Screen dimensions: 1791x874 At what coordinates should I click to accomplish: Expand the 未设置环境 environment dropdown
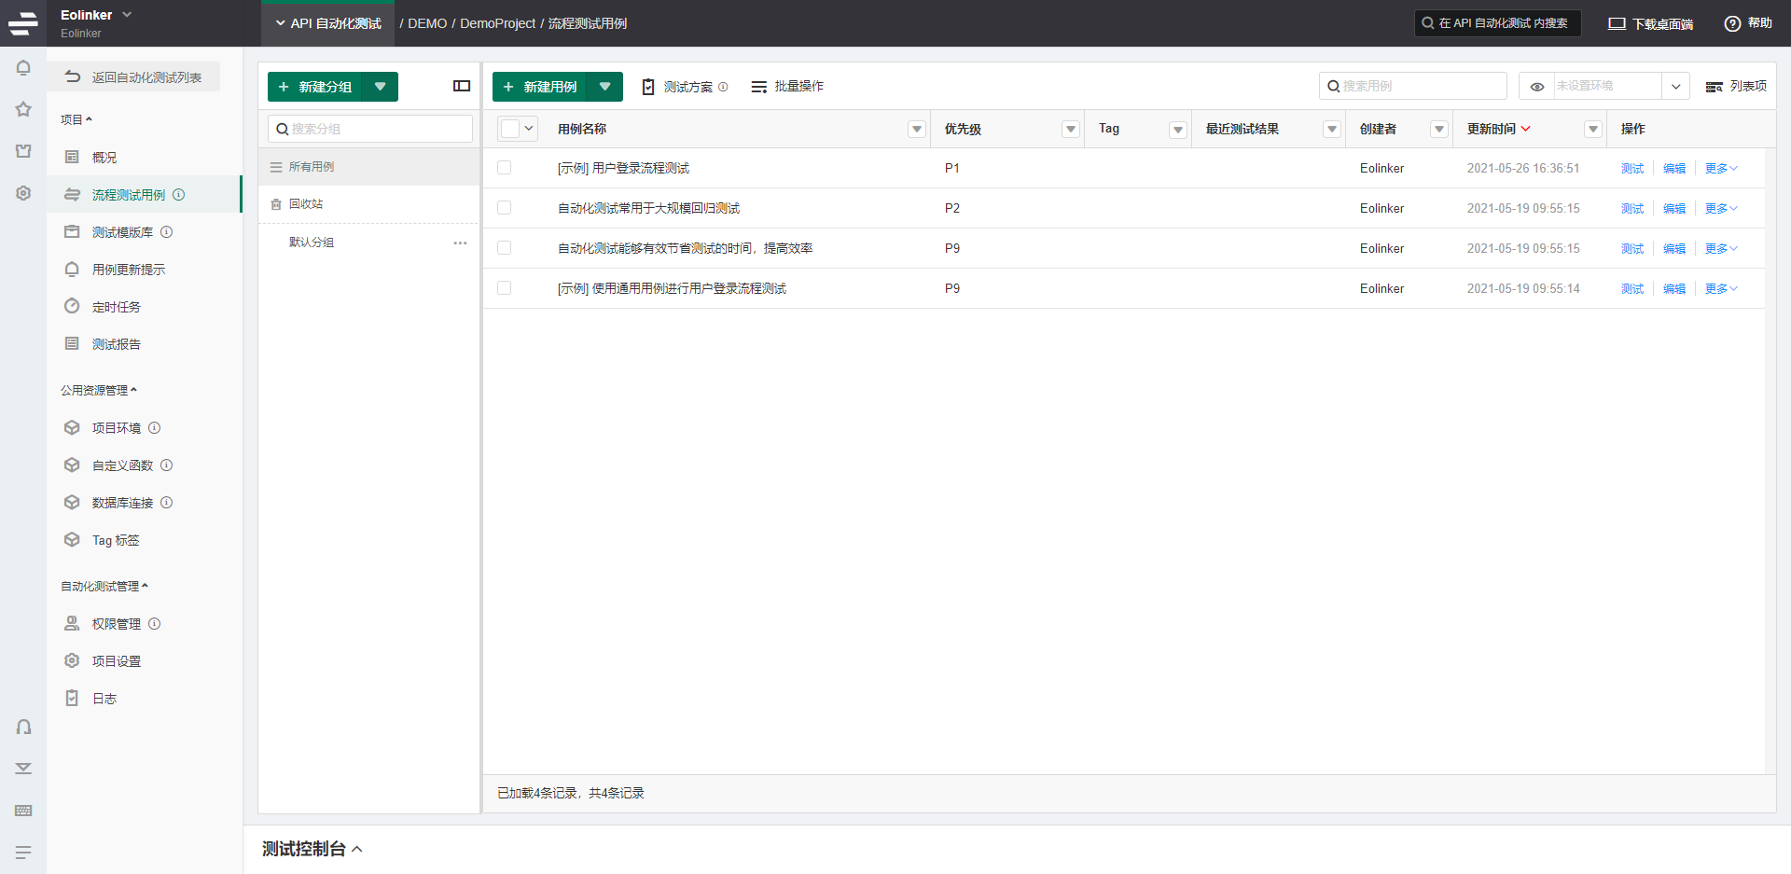pyautogui.click(x=1675, y=87)
